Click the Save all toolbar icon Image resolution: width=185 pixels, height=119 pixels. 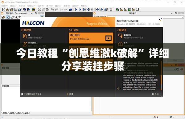click(20, 10)
